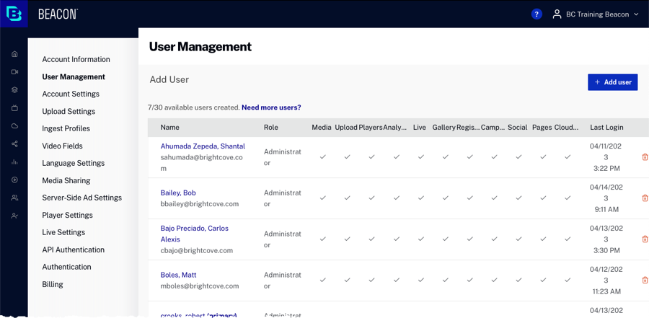Click the Media column header

pos(322,128)
